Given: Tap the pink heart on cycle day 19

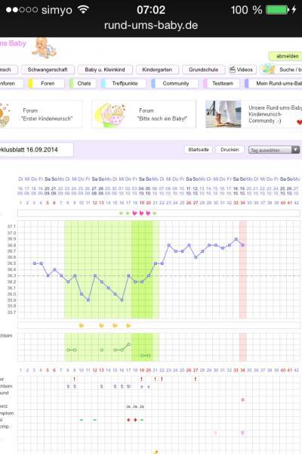Looking at the screenshot, I should pos(142,213).
